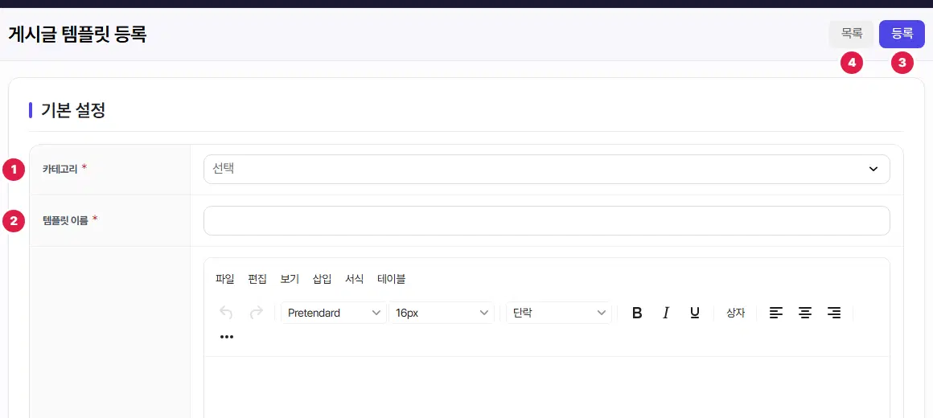
Task: Redo the last editor action
Action: pos(257,313)
